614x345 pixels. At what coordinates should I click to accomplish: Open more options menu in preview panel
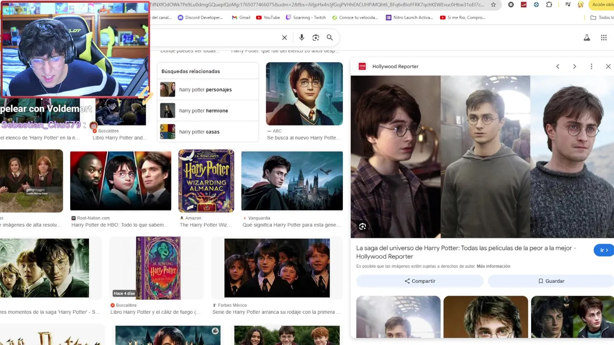click(x=591, y=67)
